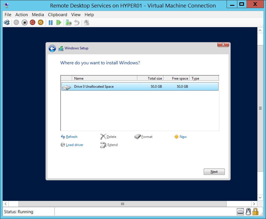Open the Media menu
266x219 pixels.
(x=38, y=15)
